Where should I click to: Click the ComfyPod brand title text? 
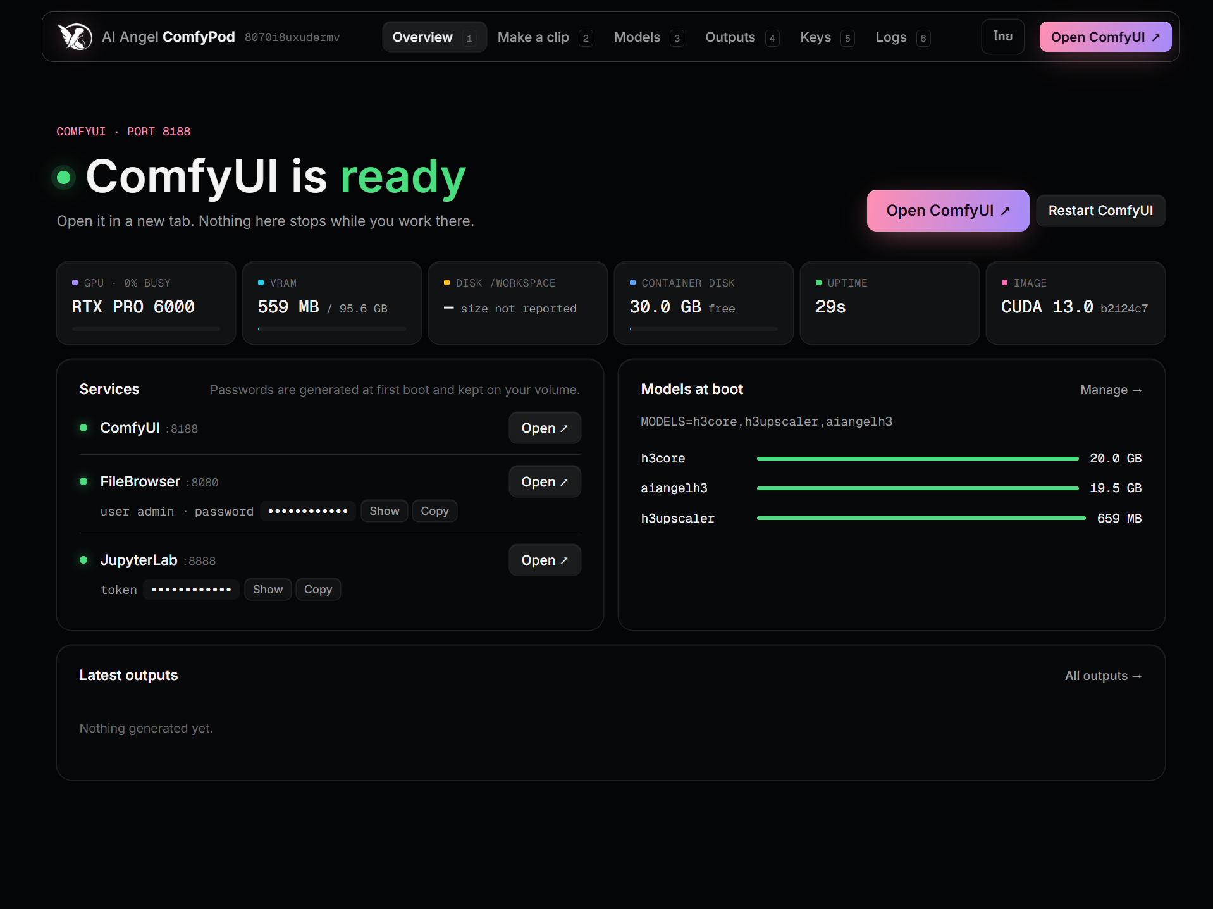tap(168, 37)
